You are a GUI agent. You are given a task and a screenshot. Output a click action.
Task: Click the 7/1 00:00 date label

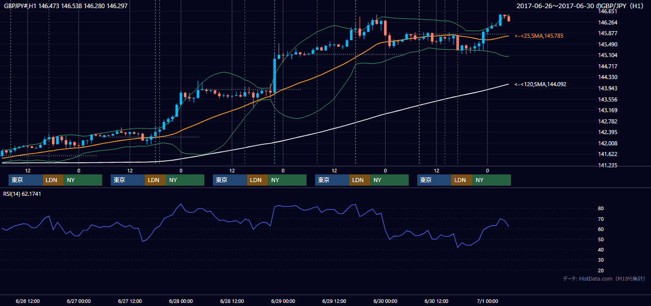[x=487, y=301]
